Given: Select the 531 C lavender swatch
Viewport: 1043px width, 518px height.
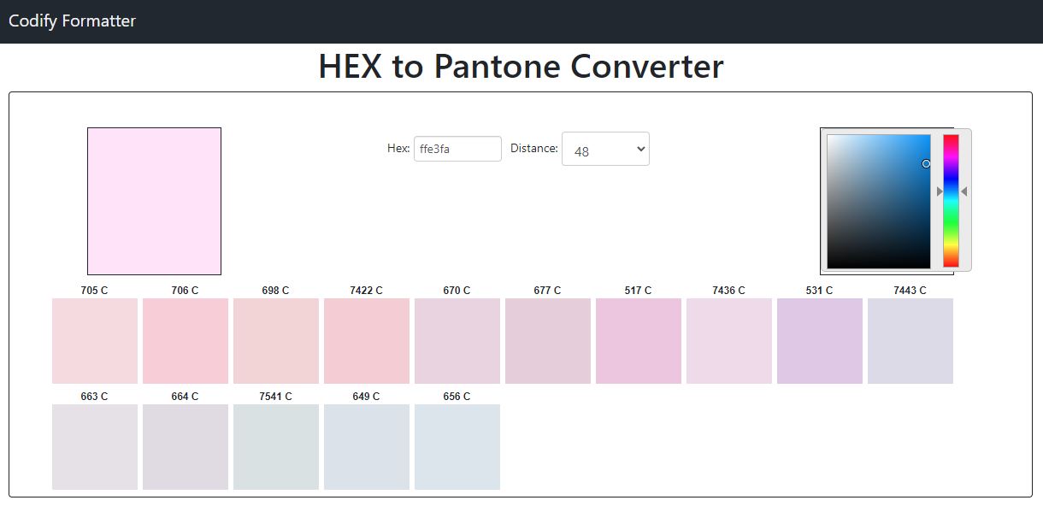Looking at the screenshot, I should coord(820,341).
